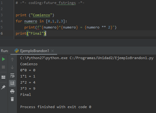Screen dimensions: 156x113
Task: Click the Python icon on the run tab
Action: point(17,51)
